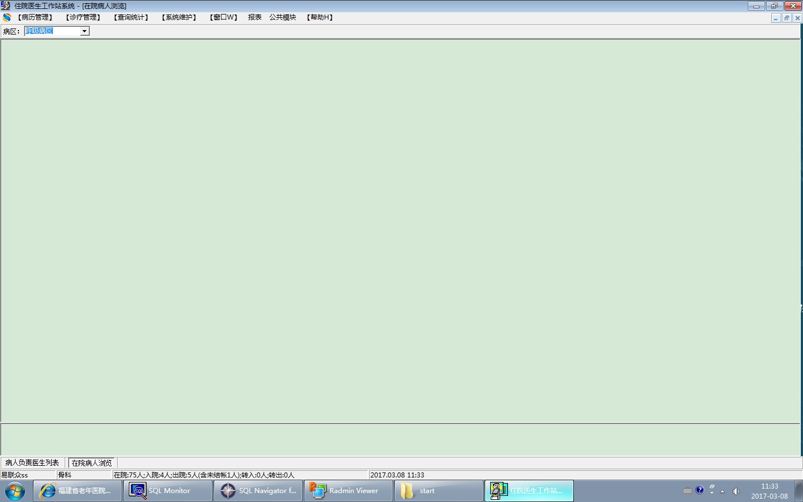Screen dimensions: 803x502
Task: Switch to SQL Navigator taskbar item
Action: [x=258, y=491]
